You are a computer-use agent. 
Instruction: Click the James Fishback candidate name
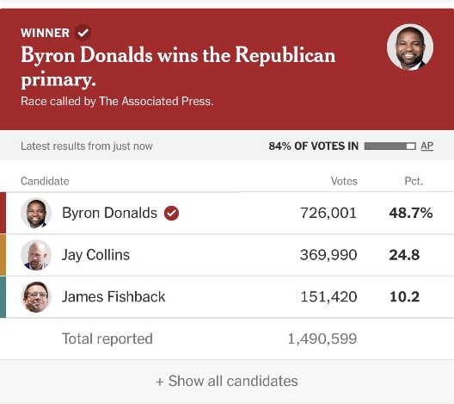pyautogui.click(x=113, y=297)
